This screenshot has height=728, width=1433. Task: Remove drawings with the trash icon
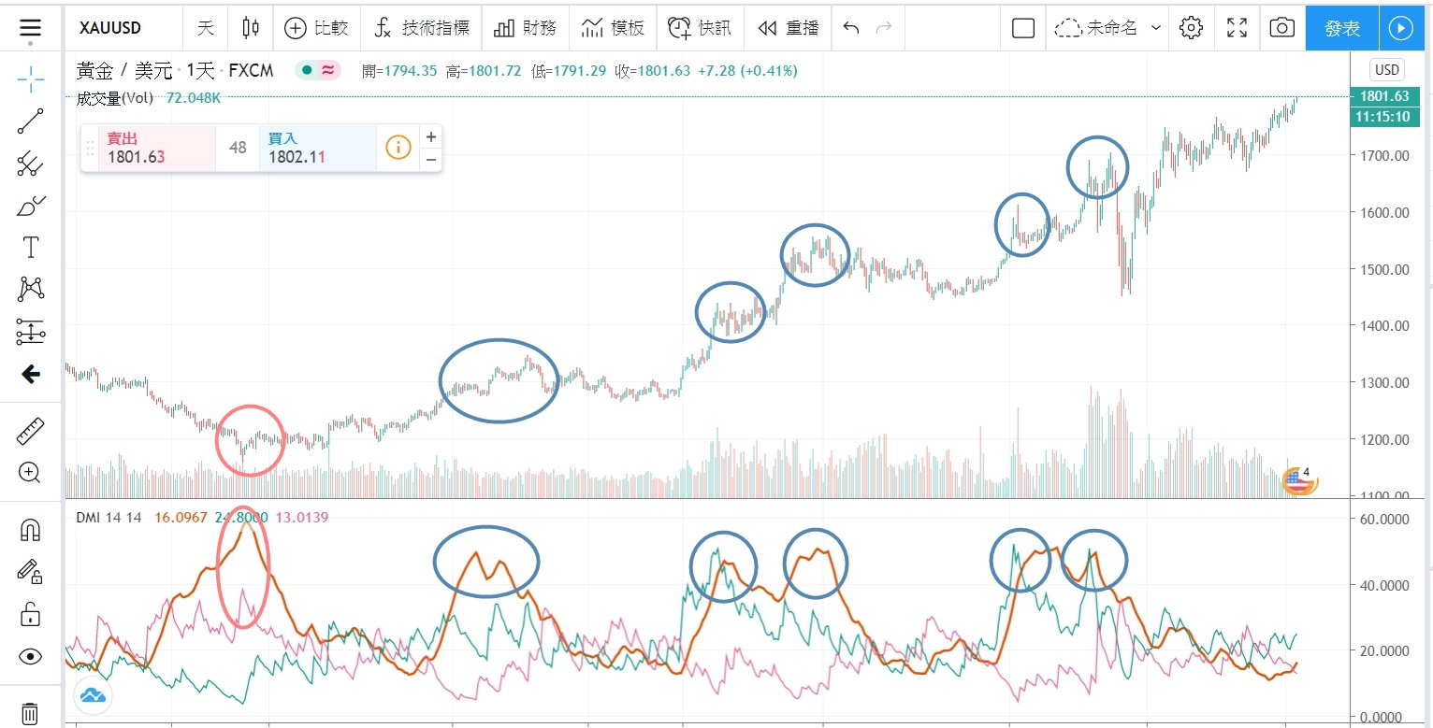coord(30,713)
